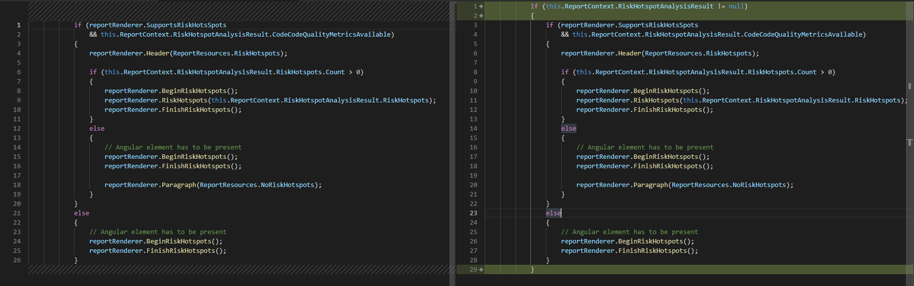914x286 pixels.
Task: Click 'FinishRiskHotspots()' on left line 10
Action: [x=200, y=110]
